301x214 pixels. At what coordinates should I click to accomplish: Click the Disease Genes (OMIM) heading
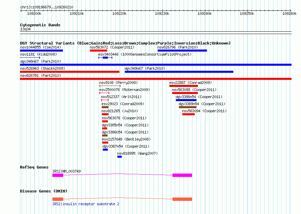(x=44, y=191)
